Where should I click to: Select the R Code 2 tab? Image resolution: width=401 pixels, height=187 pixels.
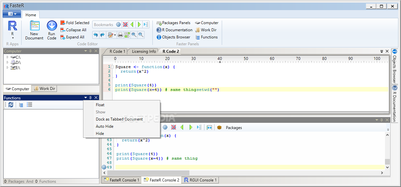click(171, 51)
